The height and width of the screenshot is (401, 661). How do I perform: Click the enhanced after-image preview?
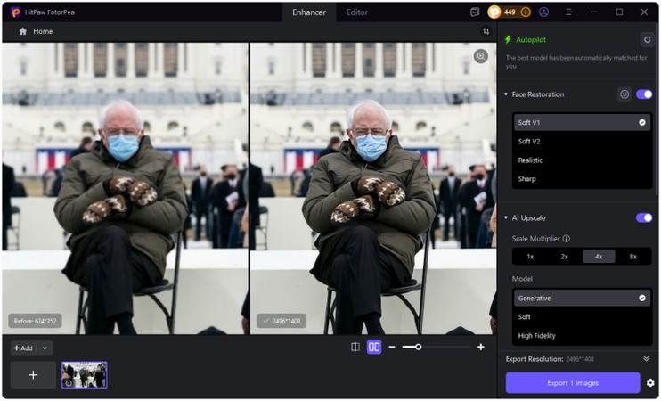373,188
